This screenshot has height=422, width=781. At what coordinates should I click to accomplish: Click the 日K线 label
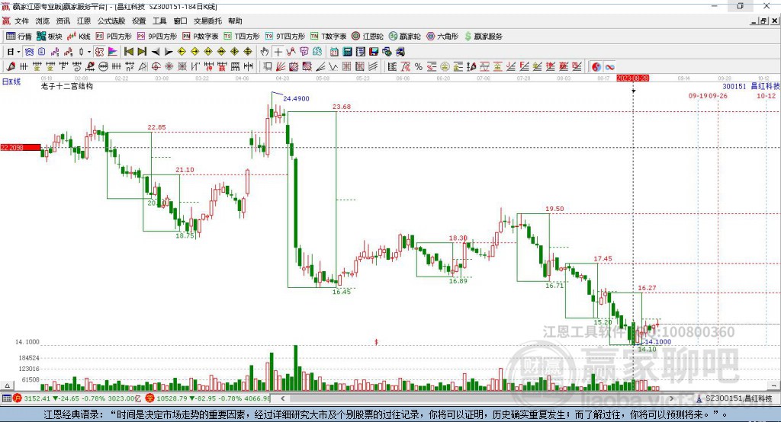point(11,82)
